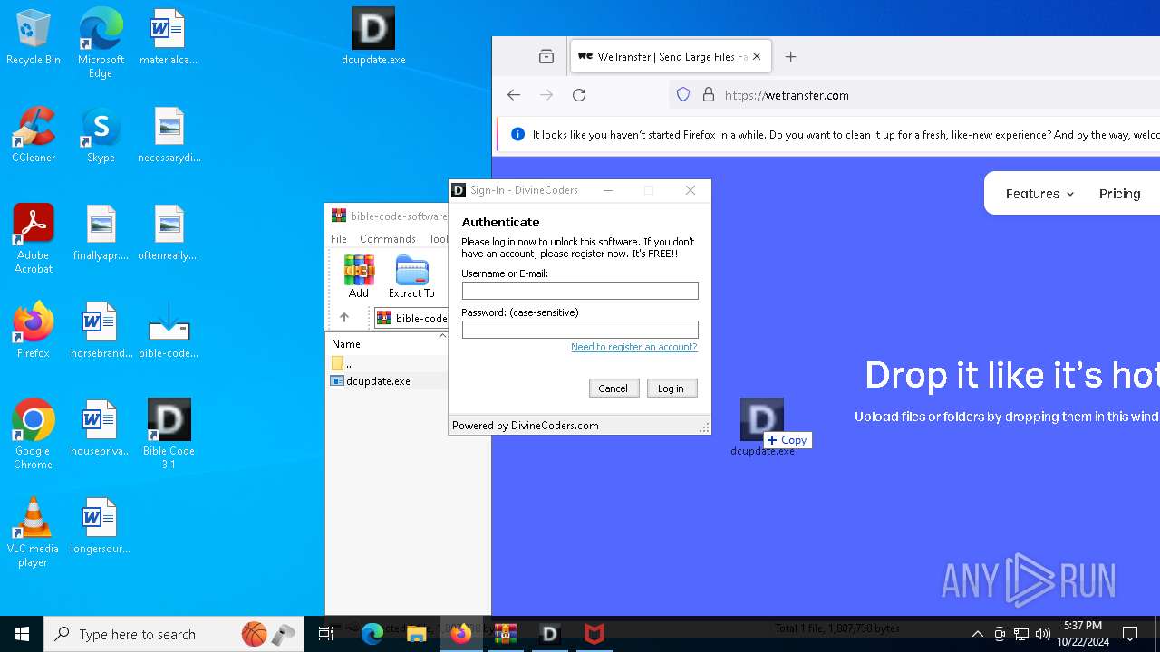This screenshot has width=1160, height=652.
Task: Open WinRAR File menu
Action: 339,239
